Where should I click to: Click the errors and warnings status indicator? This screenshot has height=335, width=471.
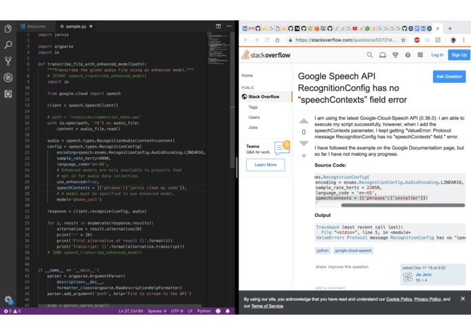coord(12,311)
